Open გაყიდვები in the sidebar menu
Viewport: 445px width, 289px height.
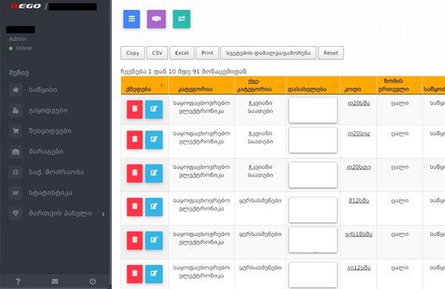click(x=48, y=110)
